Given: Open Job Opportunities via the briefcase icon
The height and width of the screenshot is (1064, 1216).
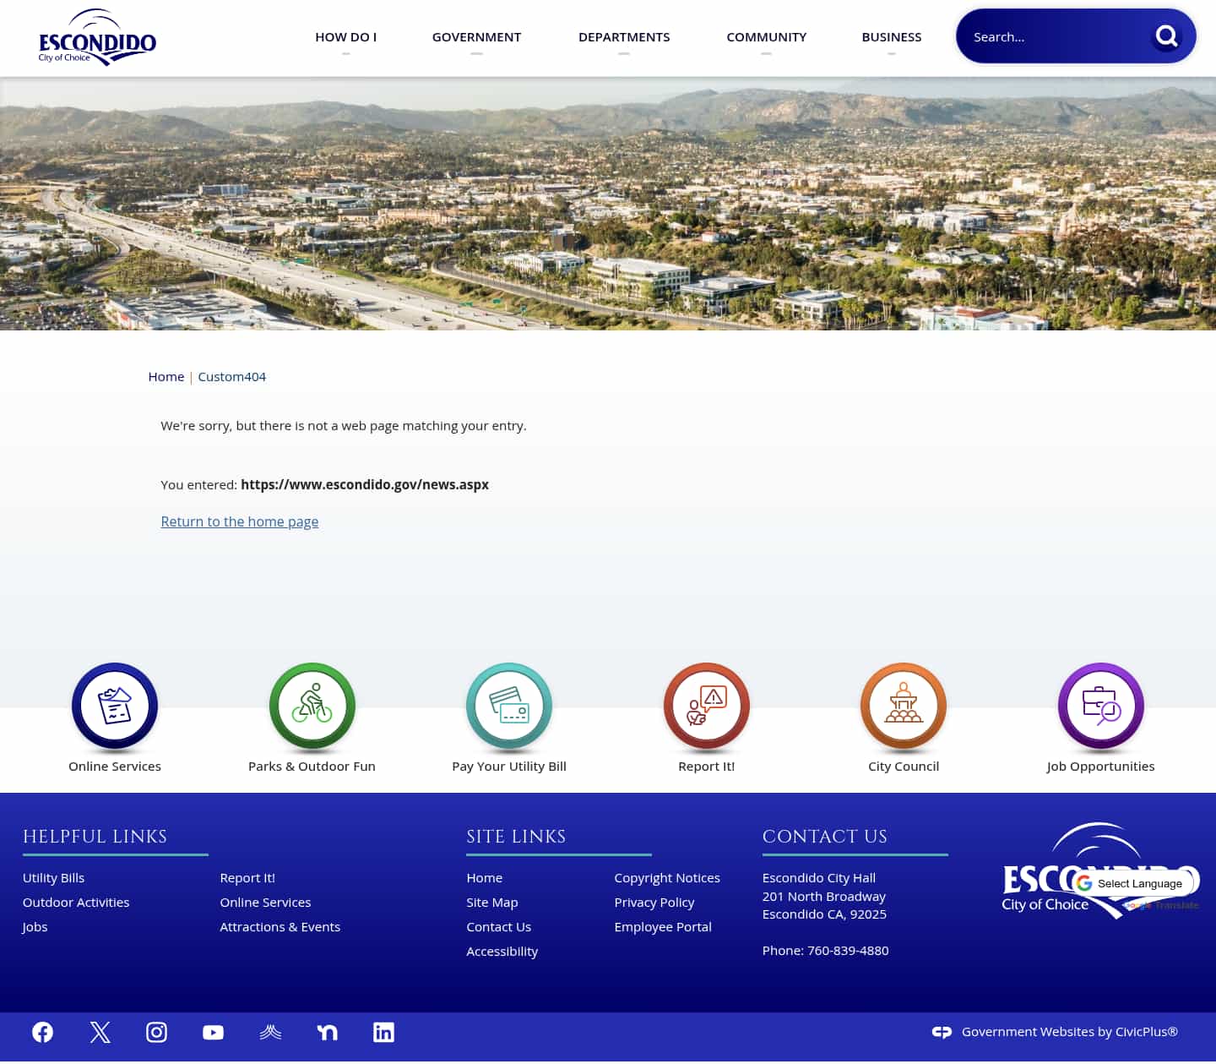Looking at the screenshot, I should [x=1100, y=707].
